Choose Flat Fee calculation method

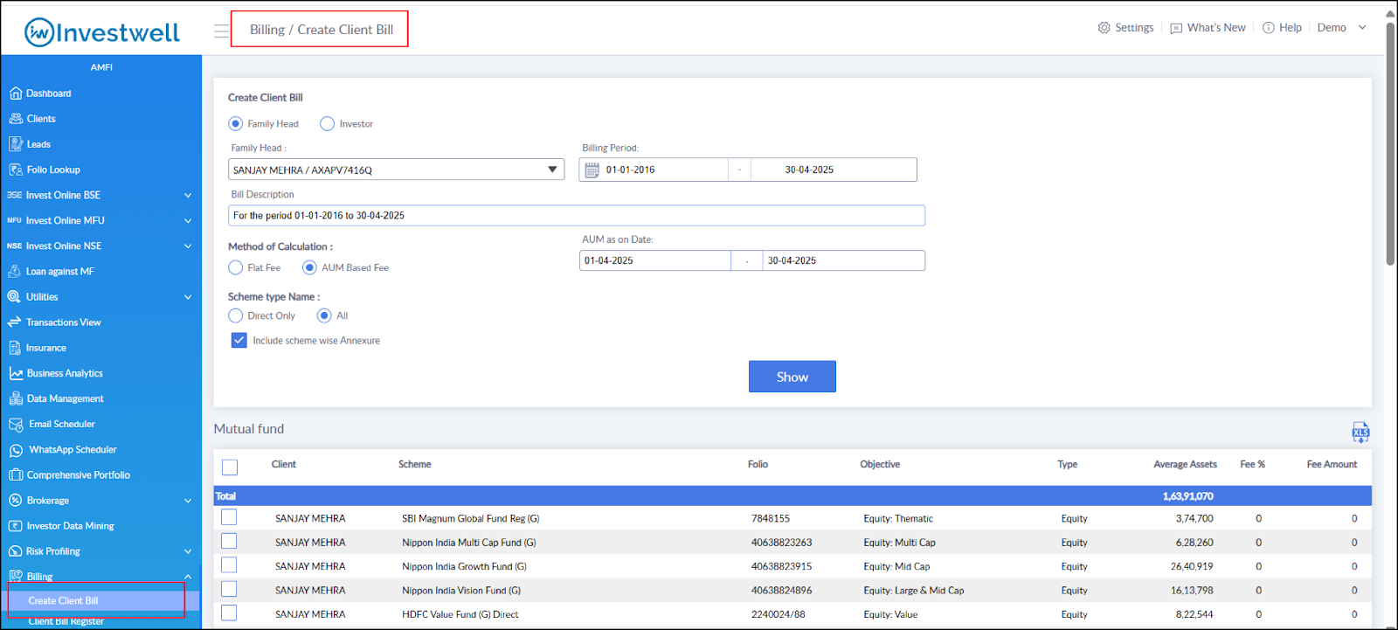click(x=235, y=267)
